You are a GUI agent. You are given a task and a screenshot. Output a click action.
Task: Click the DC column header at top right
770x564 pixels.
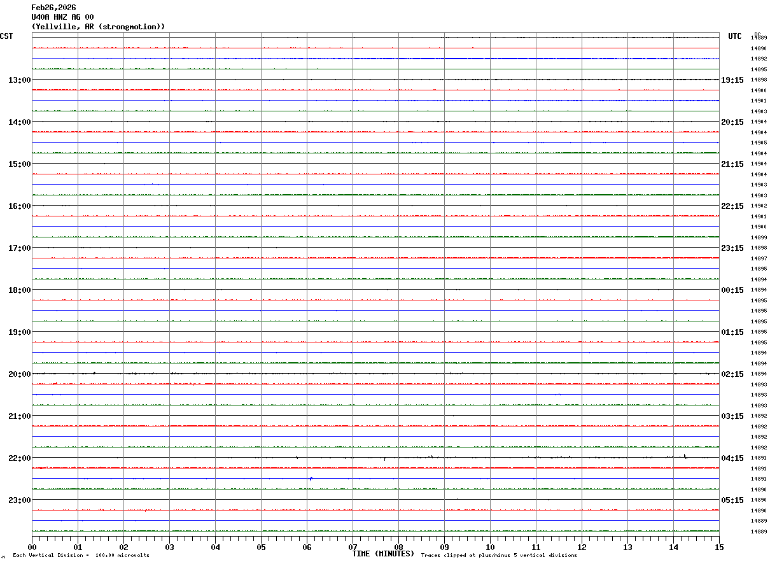coord(757,34)
